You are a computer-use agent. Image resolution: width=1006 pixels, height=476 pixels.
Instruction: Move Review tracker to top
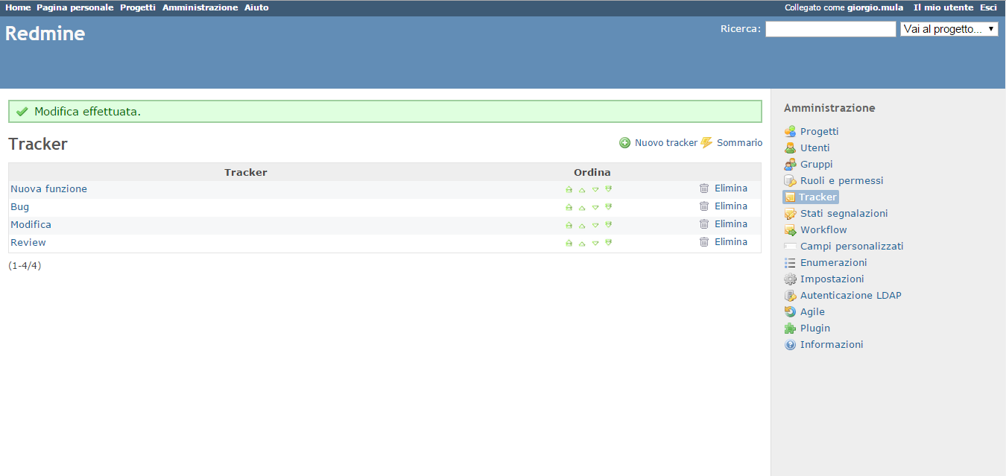[x=569, y=243]
